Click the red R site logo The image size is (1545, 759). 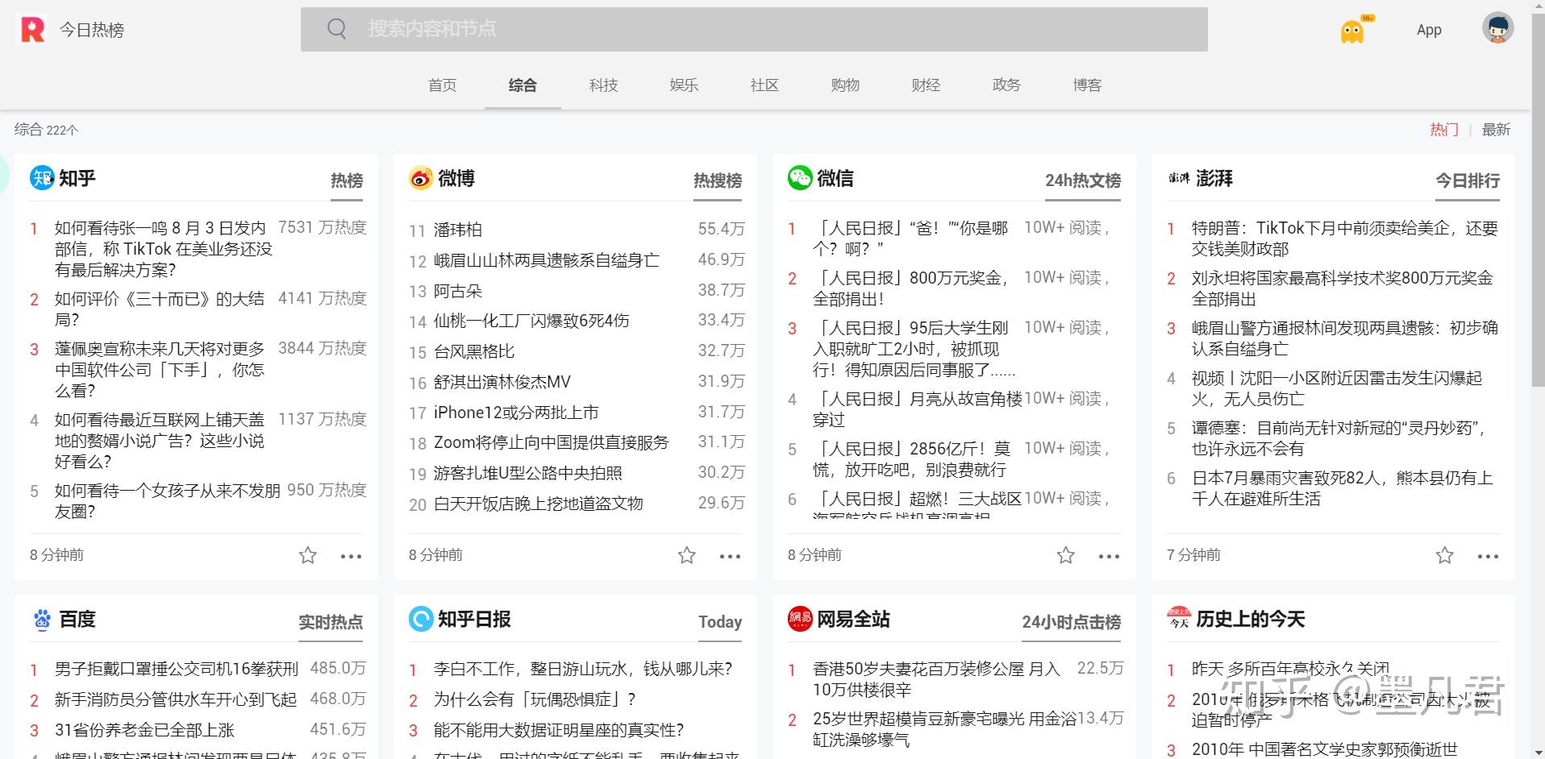[x=32, y=30]
